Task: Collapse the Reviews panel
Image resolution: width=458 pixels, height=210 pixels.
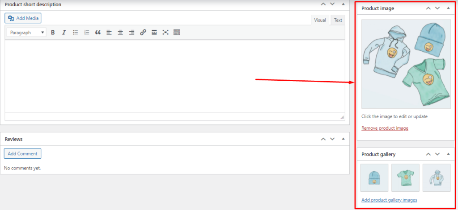Action: (x=343, y=139)
